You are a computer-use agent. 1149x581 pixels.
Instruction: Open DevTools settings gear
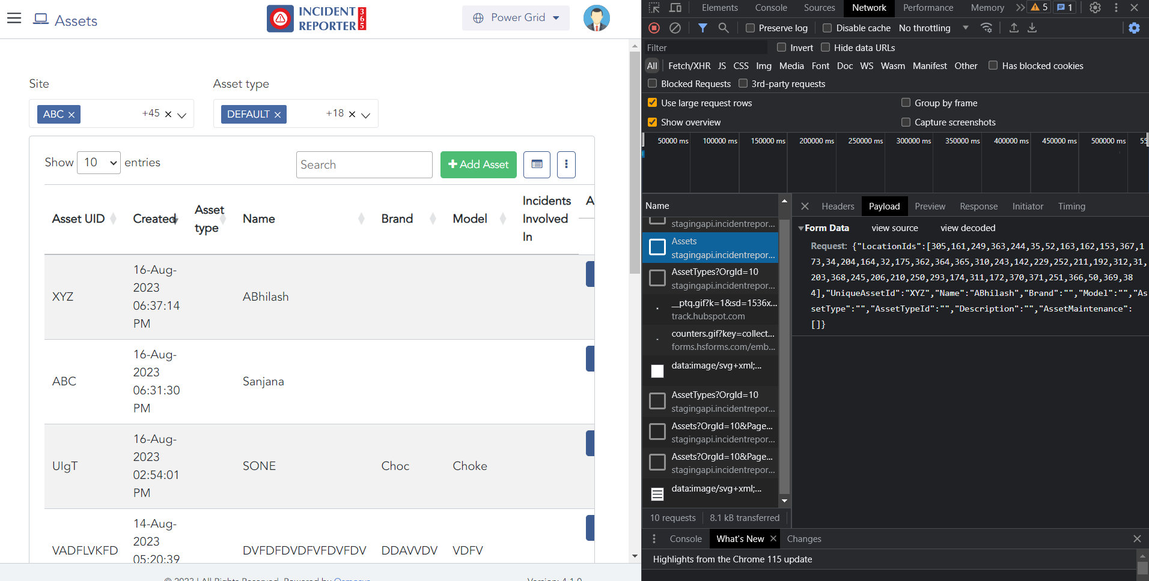tap(1095, 8)
